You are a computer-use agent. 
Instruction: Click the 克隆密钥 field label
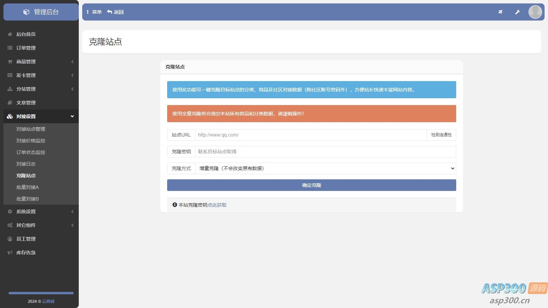(x=181, y=152)
